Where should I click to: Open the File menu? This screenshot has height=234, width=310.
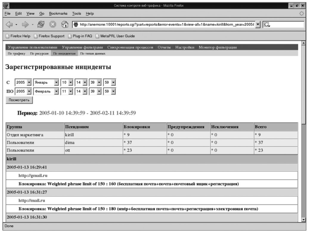point(7,13)
